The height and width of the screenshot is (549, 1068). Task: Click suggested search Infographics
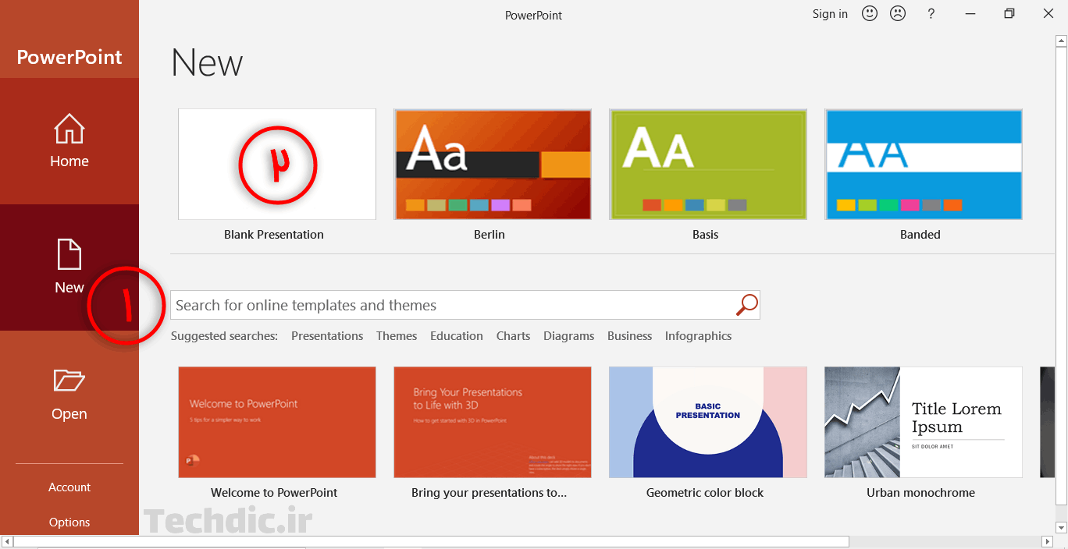(x=699, y=336)
